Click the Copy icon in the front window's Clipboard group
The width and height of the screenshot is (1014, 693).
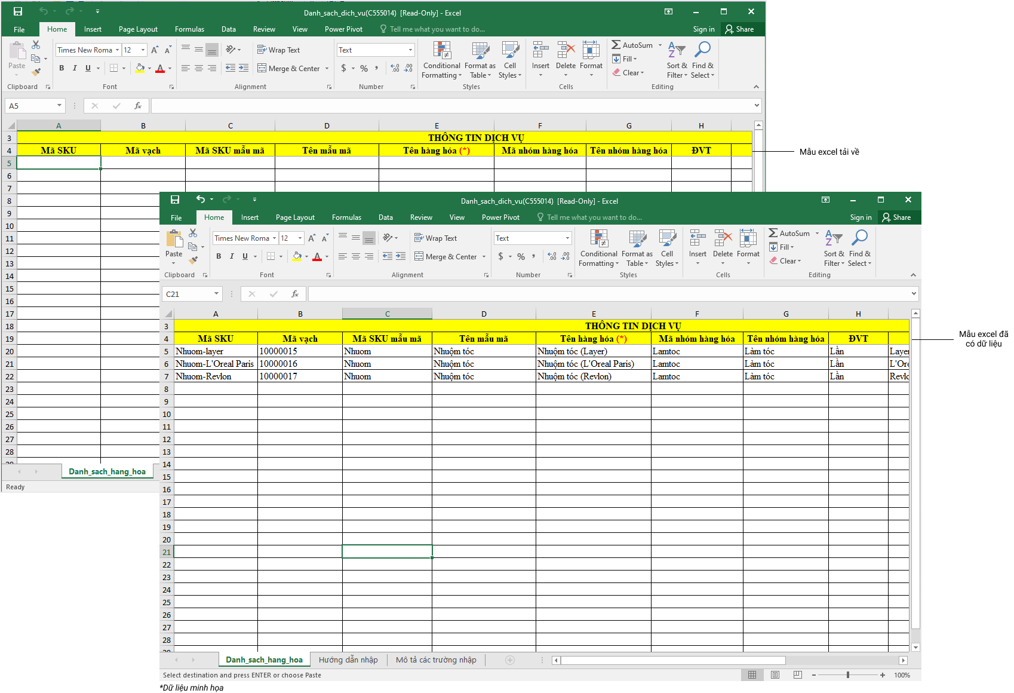(193, 247)
